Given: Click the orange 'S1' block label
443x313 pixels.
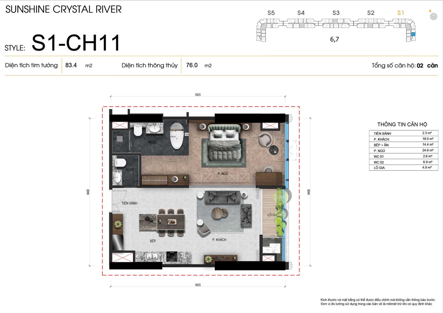Looking at the screenshot, I should 401,13.
